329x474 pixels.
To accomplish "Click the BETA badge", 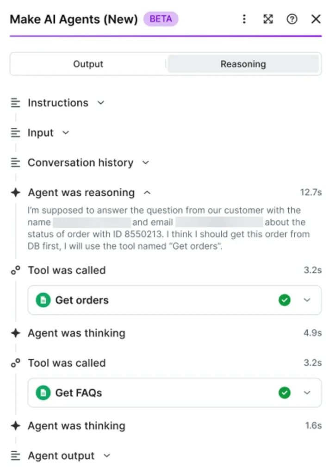I will tap(161, 19).
